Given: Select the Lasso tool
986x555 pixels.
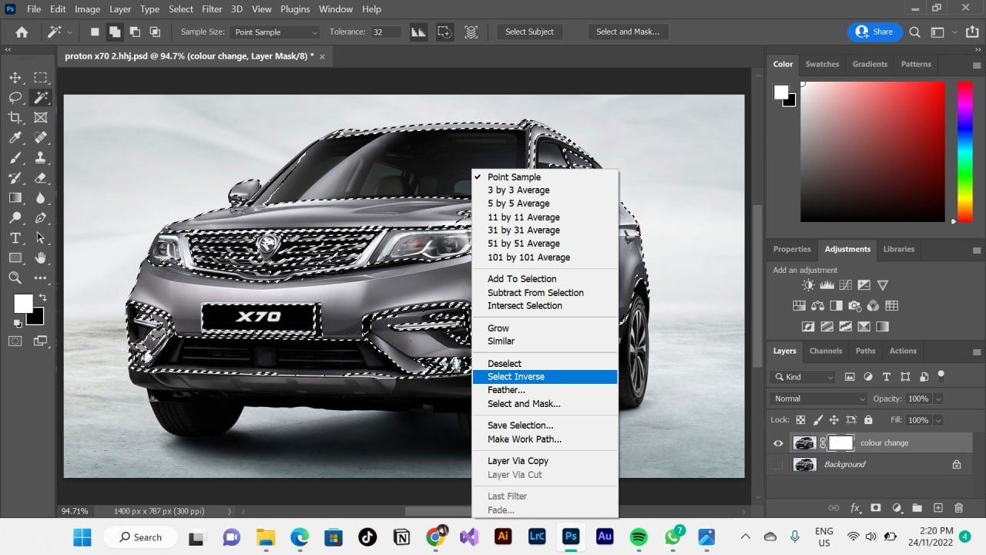Looking at the screenshot, I should pyautogui.click(x=15, y=98).
